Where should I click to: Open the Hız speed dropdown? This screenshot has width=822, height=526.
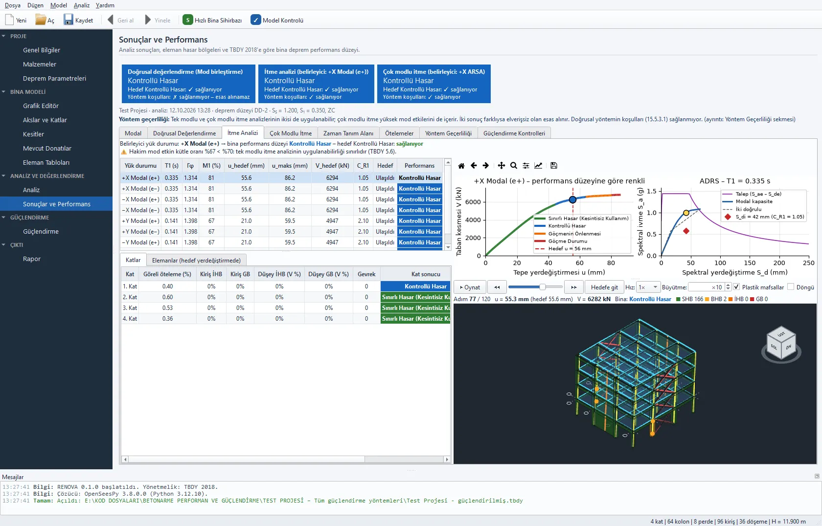[x=648, y=287]
